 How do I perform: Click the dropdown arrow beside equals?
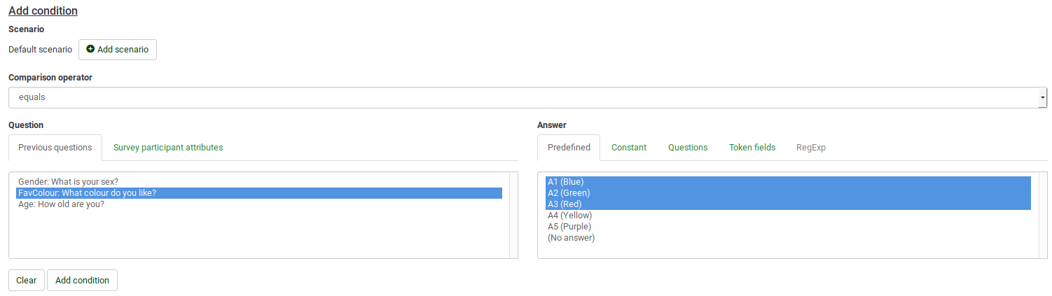click(1042, 98)
